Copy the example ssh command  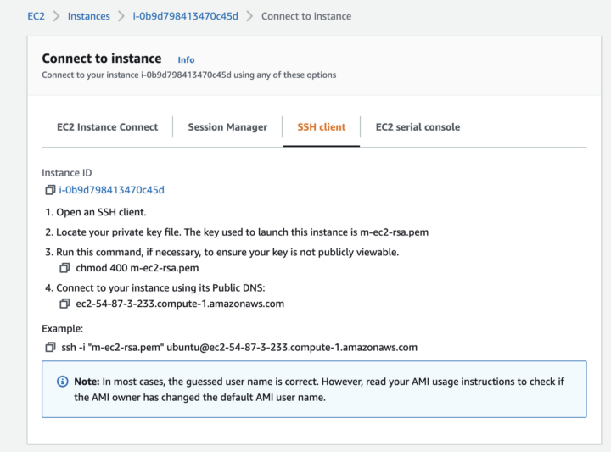[50, 347]
